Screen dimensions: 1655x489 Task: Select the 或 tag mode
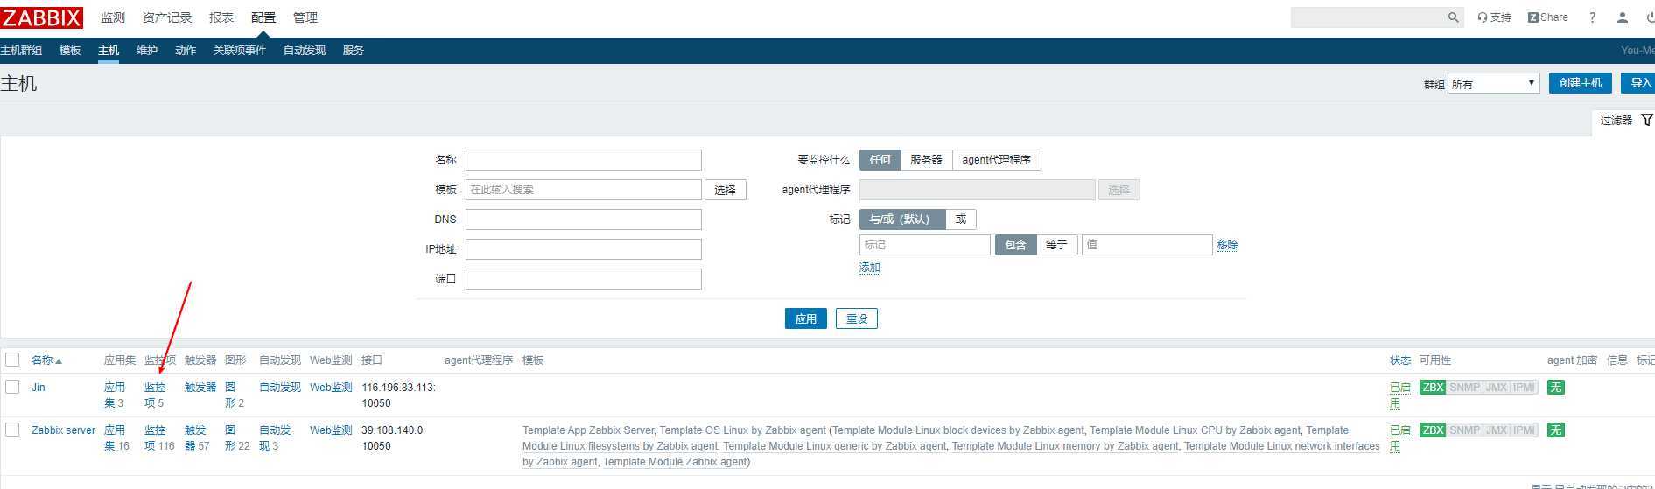961,220
